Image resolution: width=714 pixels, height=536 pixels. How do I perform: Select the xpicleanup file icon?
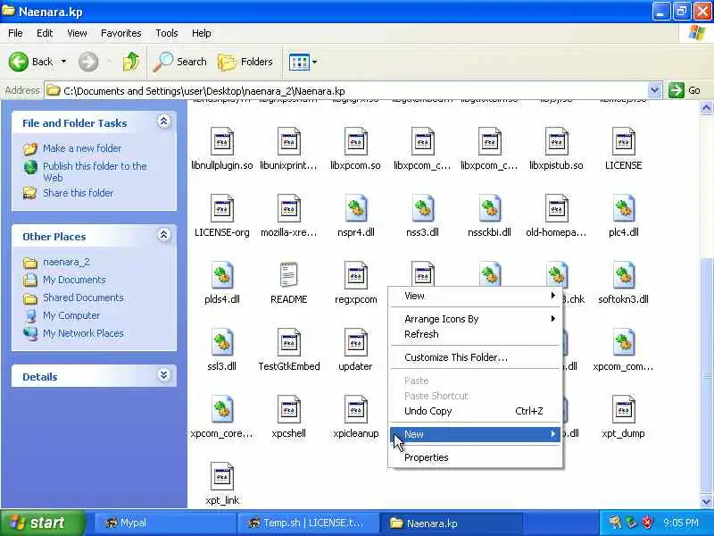click(x=355, y=410)
